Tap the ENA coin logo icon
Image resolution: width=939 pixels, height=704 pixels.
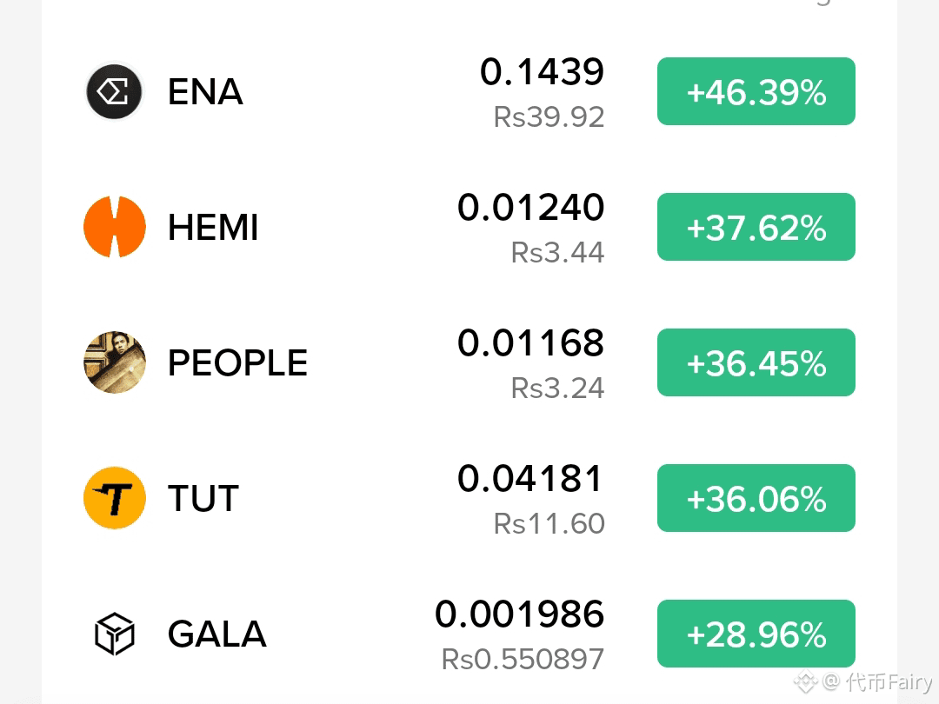point(114,91)
